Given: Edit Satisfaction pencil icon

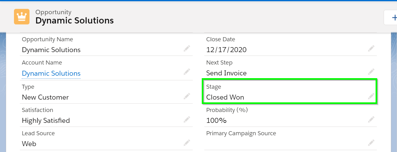Looking at the screenshot, I should coord(187,119).
